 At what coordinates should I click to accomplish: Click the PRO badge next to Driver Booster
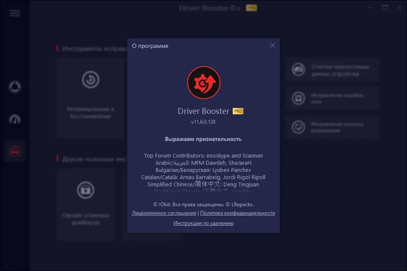(238, 111)
